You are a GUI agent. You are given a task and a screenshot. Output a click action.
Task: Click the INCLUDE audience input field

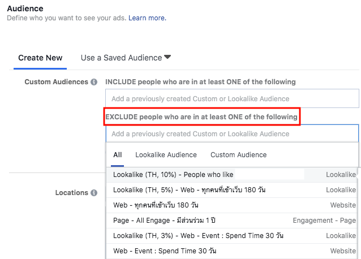click(232, 98)
